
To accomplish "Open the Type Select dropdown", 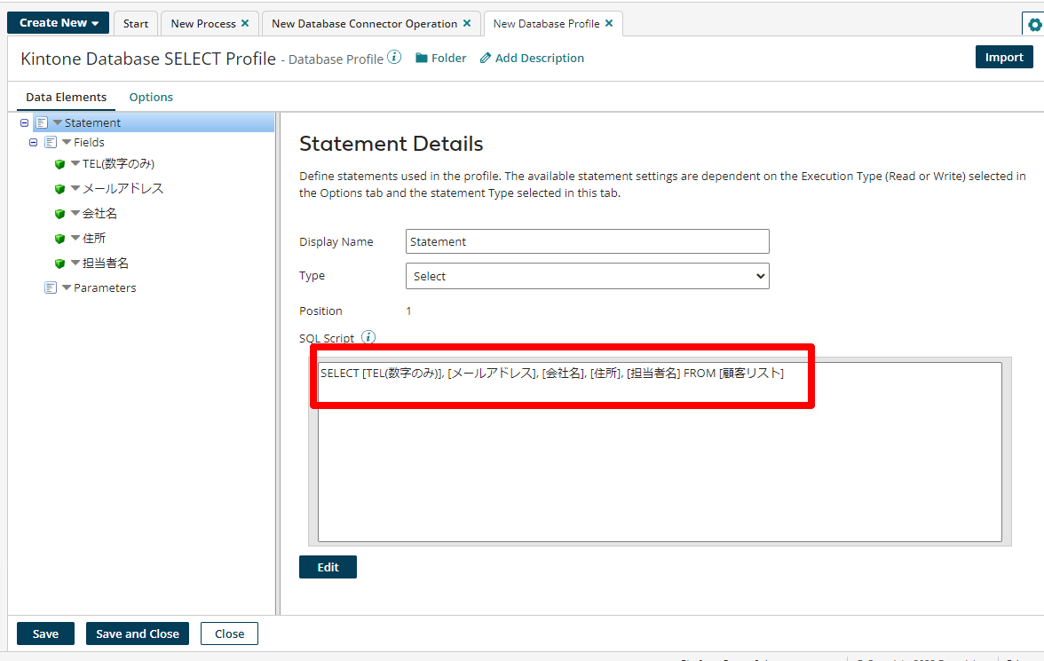I will coord(588,276).
